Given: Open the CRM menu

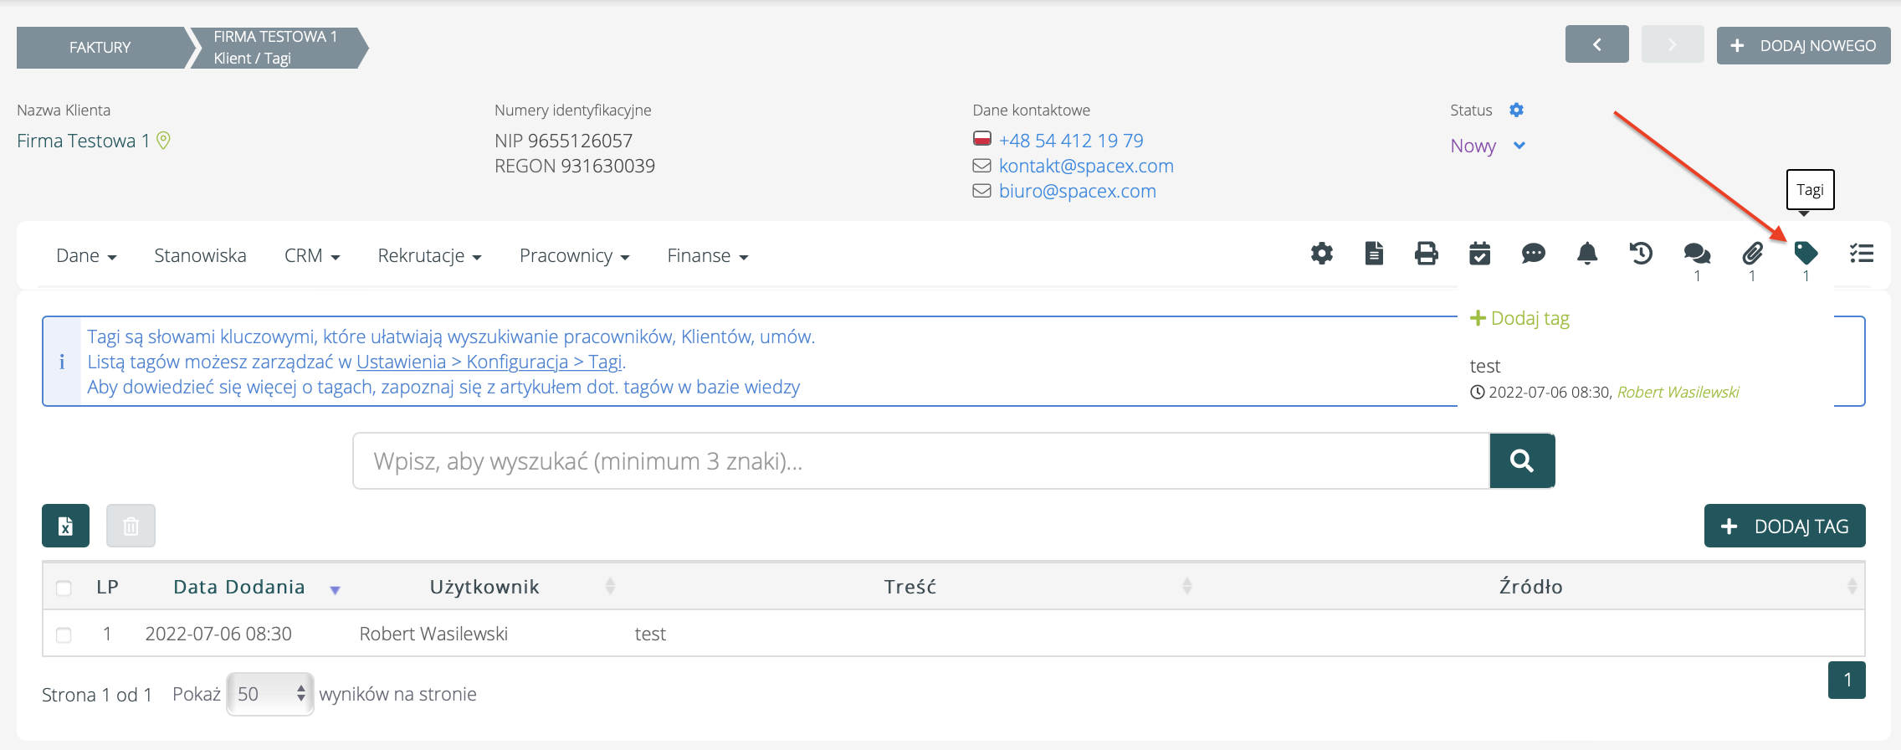Looking at the screenshot, I should coord(311,256).
